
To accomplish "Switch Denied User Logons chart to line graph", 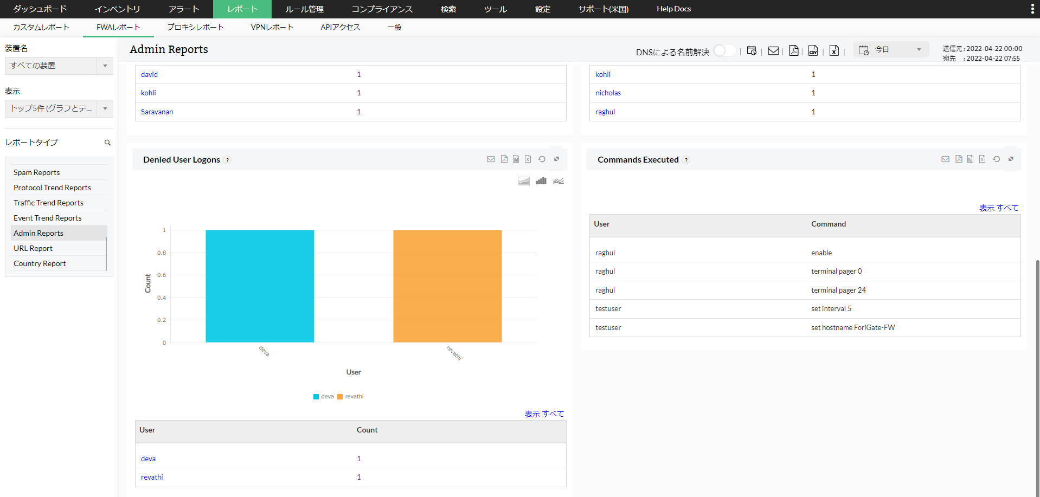I will [x=558, y=181].
